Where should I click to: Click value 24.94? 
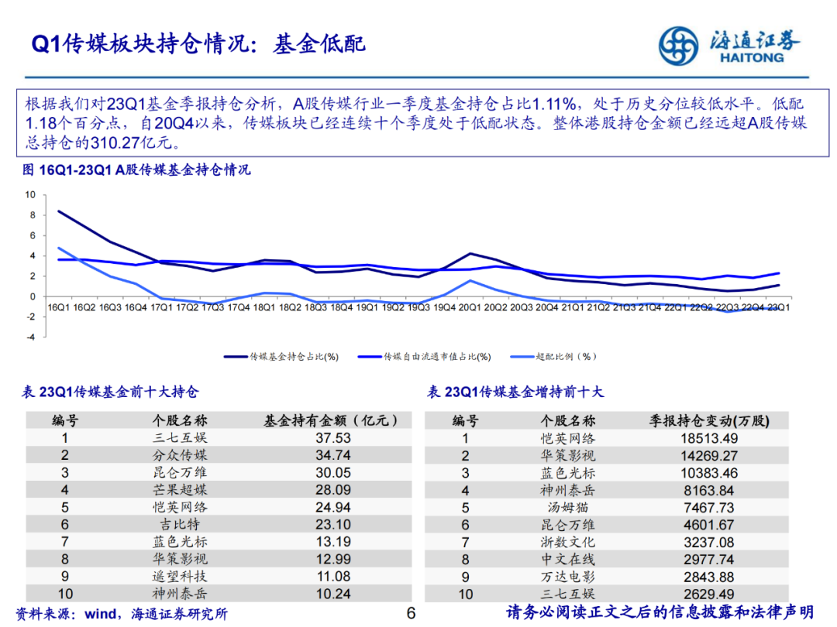(333, 508)
